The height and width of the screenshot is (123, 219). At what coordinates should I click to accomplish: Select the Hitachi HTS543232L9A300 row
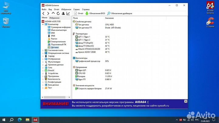92,49
